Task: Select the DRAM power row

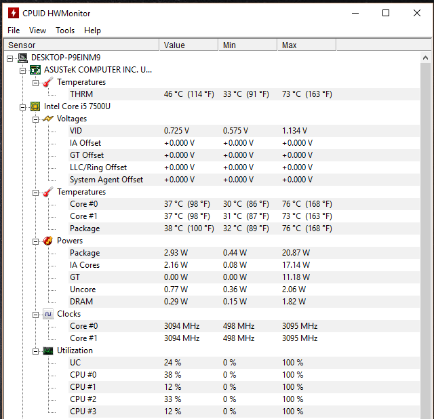Action: coord(244,302)
